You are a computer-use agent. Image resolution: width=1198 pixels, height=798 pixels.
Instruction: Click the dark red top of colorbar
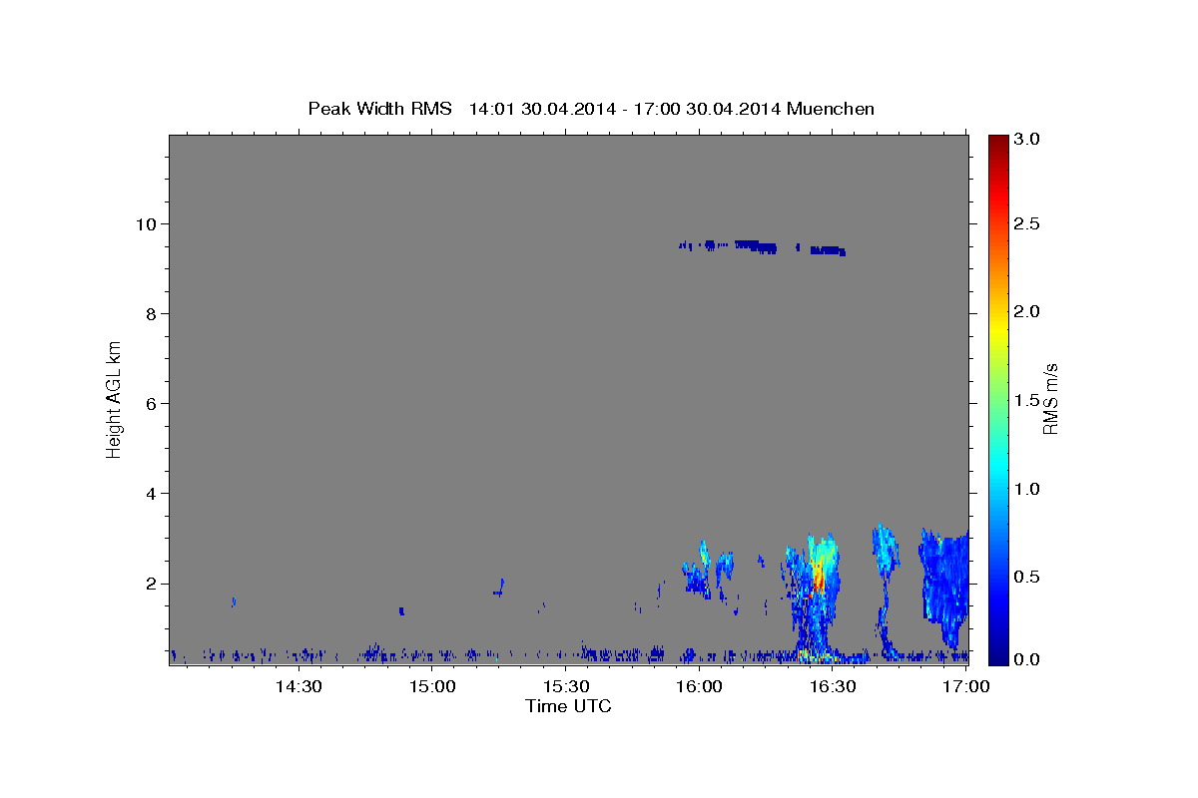point(997,145)
